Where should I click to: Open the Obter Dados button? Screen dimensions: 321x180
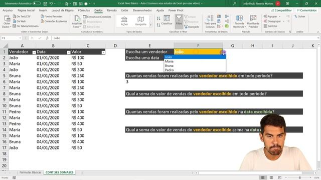pos(7,21)
